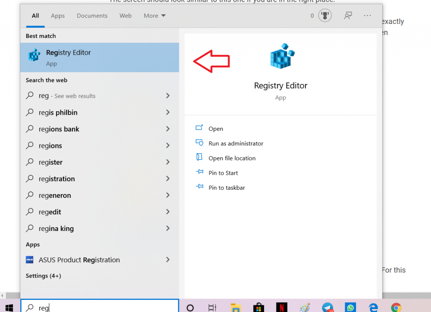Expand the regions bank suggestion chevron
The width and height of the screenshot is (431, 312).
pos(168,128)
